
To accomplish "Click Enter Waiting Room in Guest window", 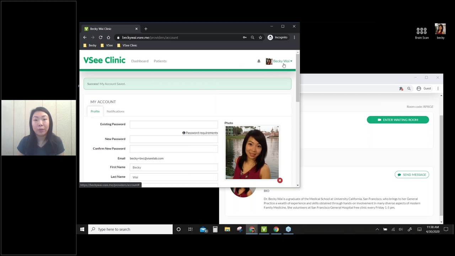I will [398, 120].
